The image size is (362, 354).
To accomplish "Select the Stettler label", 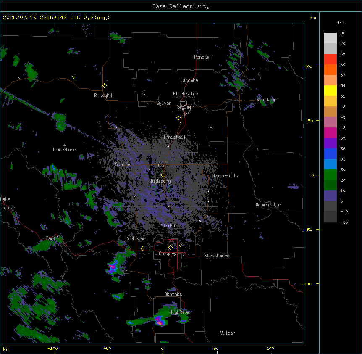I will click(266, 100).
